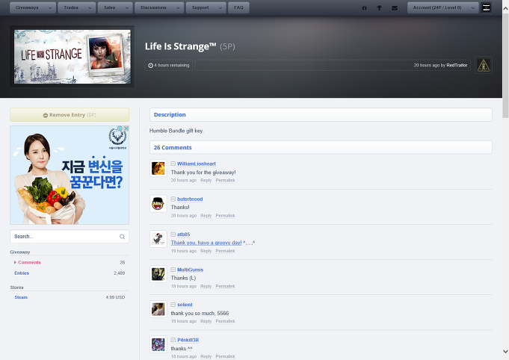
Task: Collapse selient's comment
Action: (x=173, y=305)
